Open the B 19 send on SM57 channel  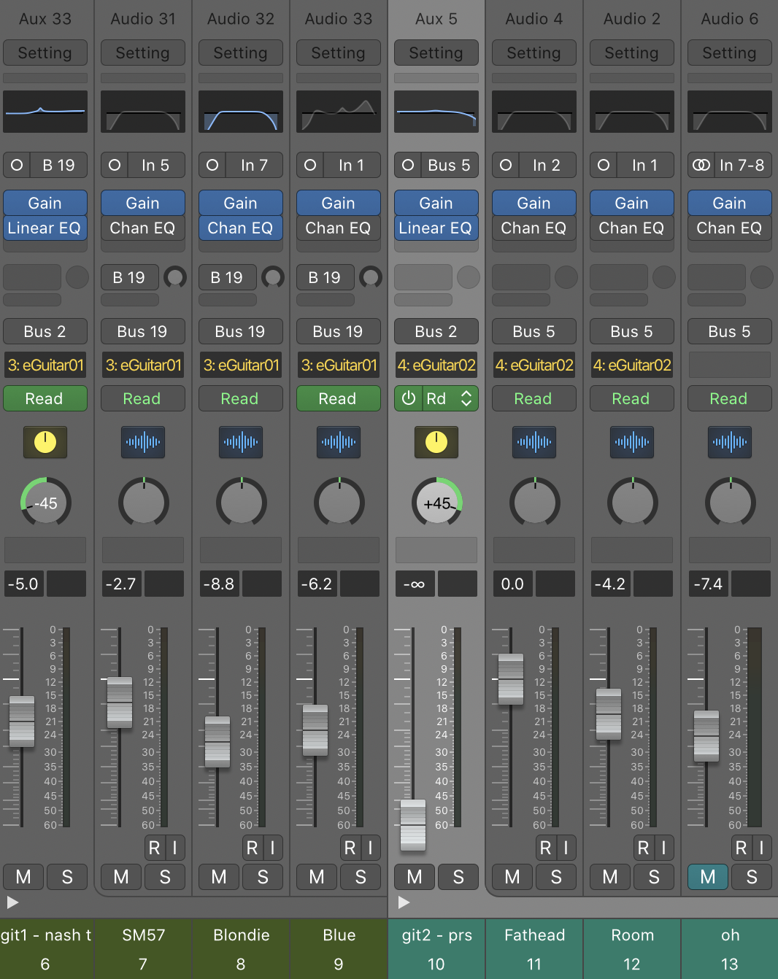129,277
